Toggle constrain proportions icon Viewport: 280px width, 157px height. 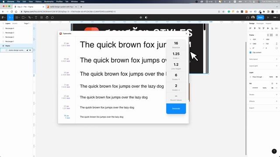point(277,44)
